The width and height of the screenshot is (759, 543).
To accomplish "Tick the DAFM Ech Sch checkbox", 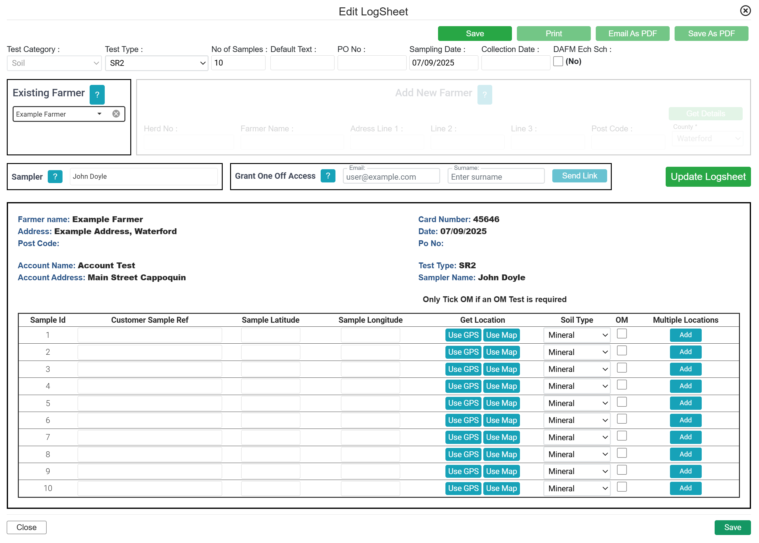I will 558,62.
